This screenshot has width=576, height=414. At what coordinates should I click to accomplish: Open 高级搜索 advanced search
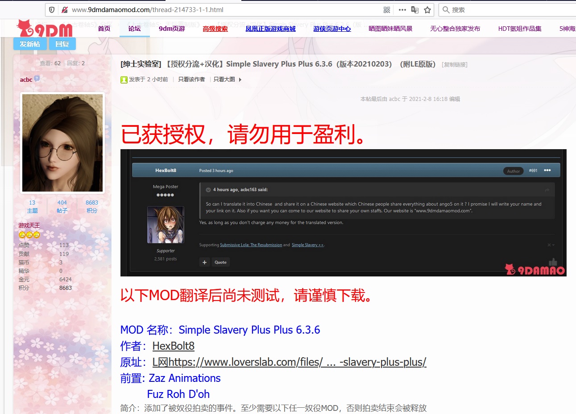coord(215,29)
